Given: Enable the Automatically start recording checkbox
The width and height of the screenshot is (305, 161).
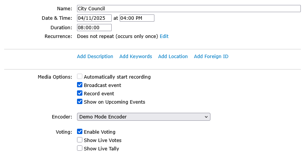Looking at the screenshot, I should point(80,77).
